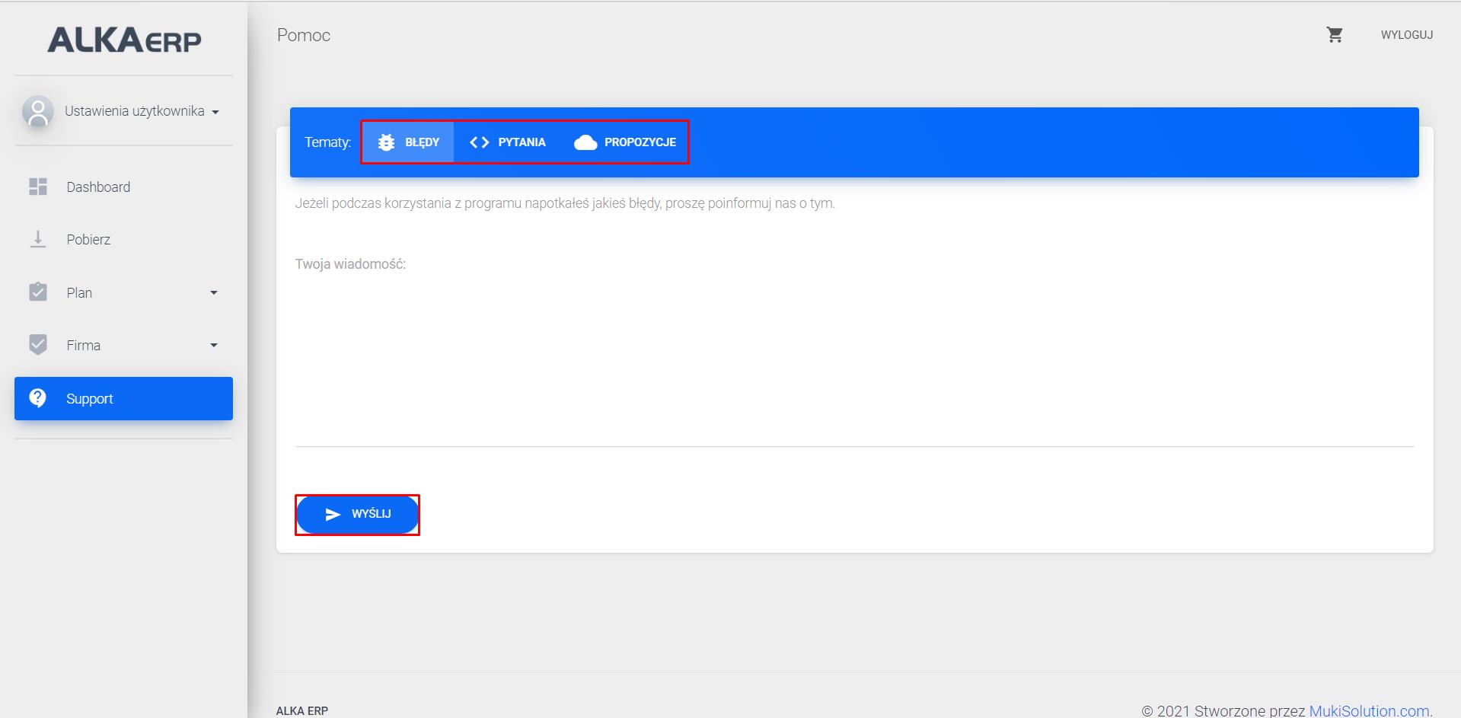This screenshot has height=718, width=1461.
Task: Click the ALKA ERP logo
Action: (x=124, y=40)
